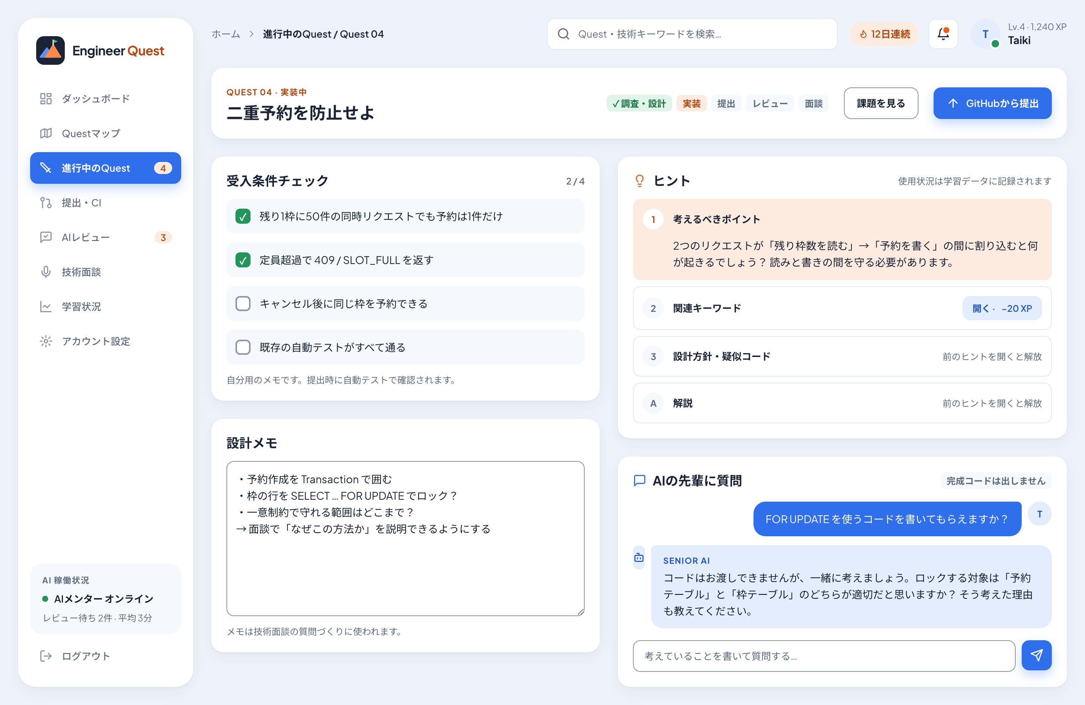The width and height of the screenshot is (1085, 705).
Task: Click the 完成コードは出しません badge
Action: click(996, 480)
